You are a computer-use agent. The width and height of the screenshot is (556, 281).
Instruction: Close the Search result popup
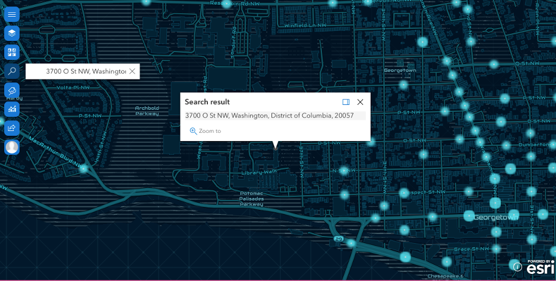point(360,102)
